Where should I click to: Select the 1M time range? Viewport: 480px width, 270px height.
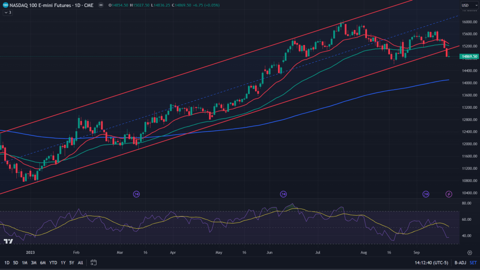coord(24,262)
